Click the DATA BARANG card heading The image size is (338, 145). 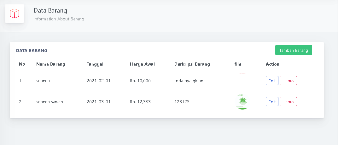tap(32, 50)
